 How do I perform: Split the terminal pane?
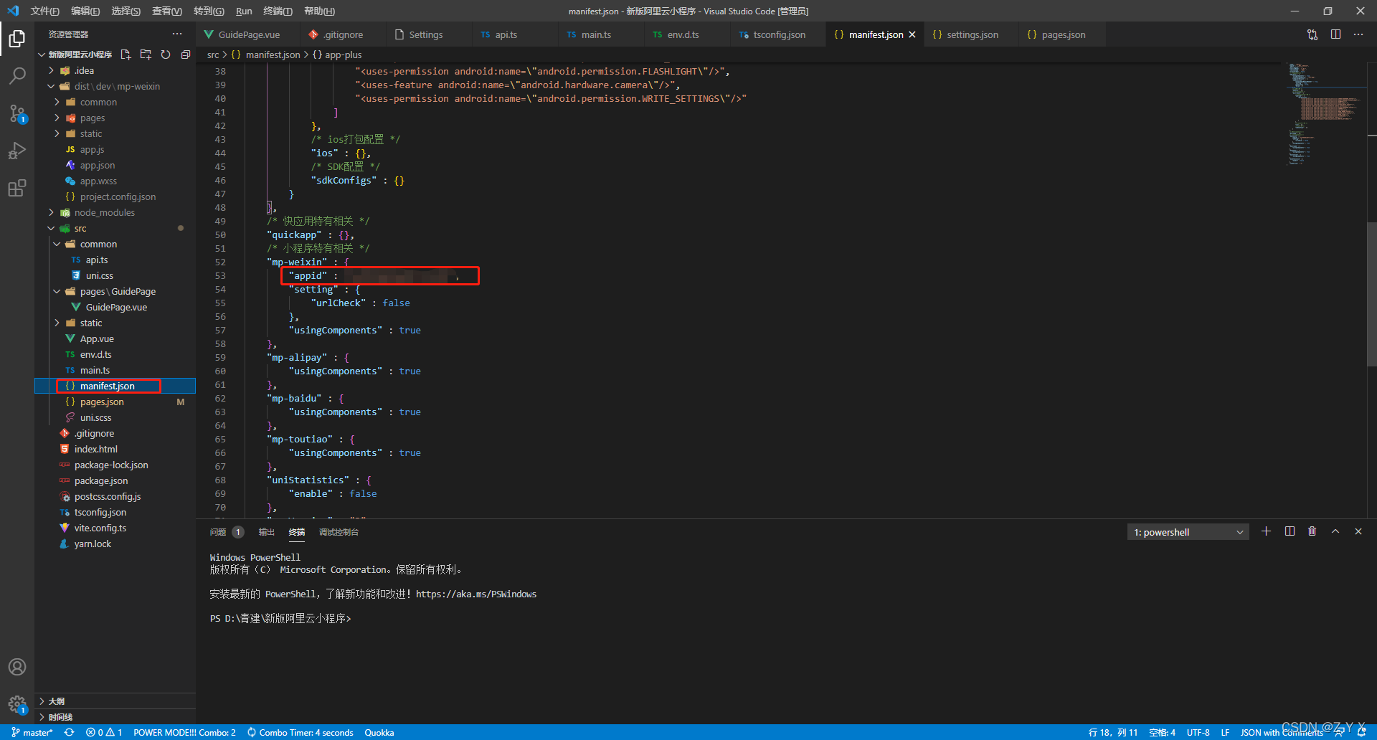[x=1290, y=531]
